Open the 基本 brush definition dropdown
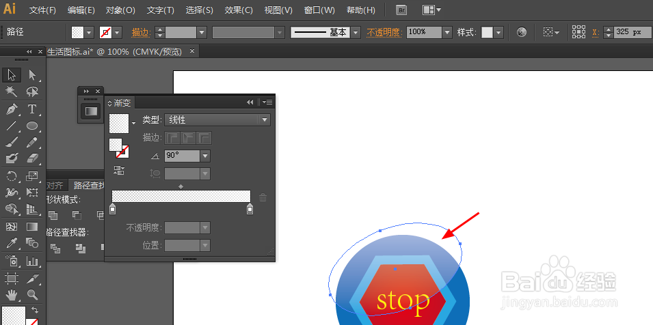 [x=356, y=32]
